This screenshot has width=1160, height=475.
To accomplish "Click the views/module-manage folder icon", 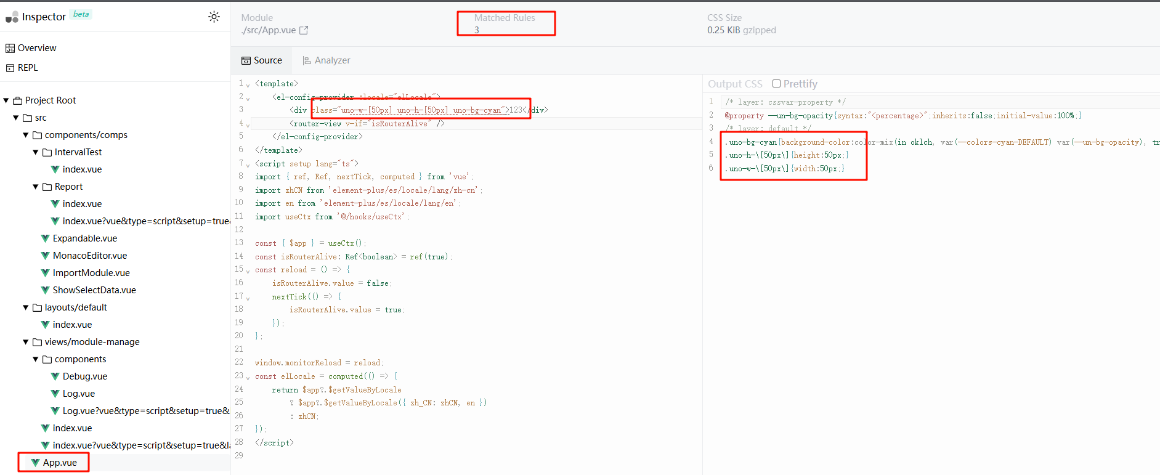I will click(x=37, y=342).
